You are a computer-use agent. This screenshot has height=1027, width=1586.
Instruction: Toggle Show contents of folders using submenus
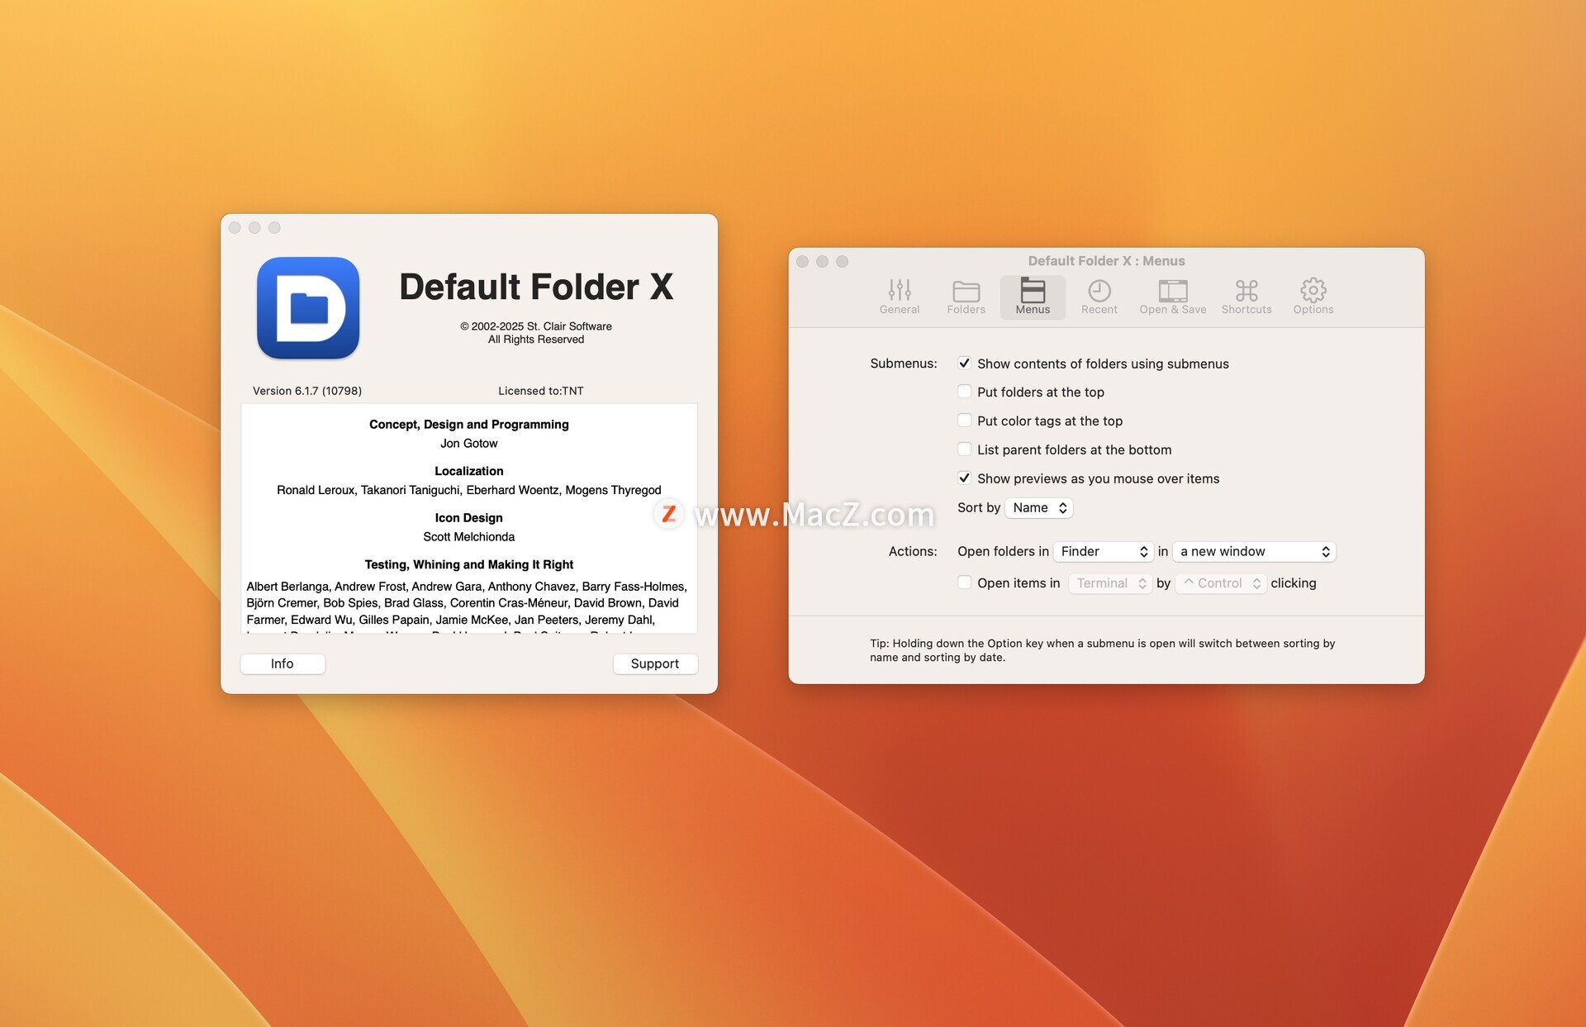[x=964, y=363]
